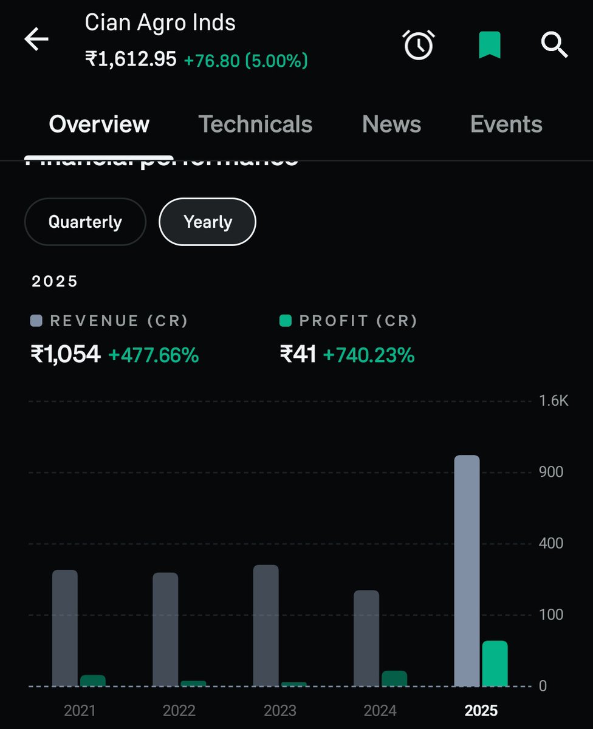This screenshot has width=593, height=729.
Task: Click the ₹1,054 revenue value
Action: [x=66, y=354]
